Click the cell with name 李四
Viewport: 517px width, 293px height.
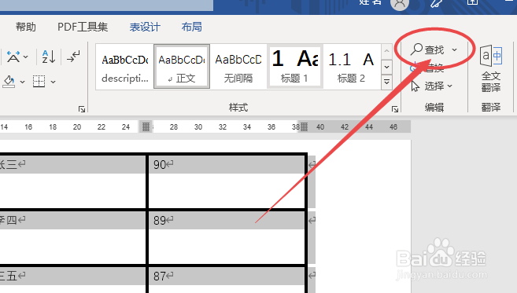click(x=72, y=237)
